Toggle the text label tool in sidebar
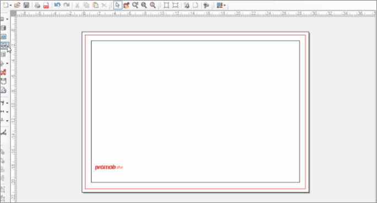 tap(3, 36)
